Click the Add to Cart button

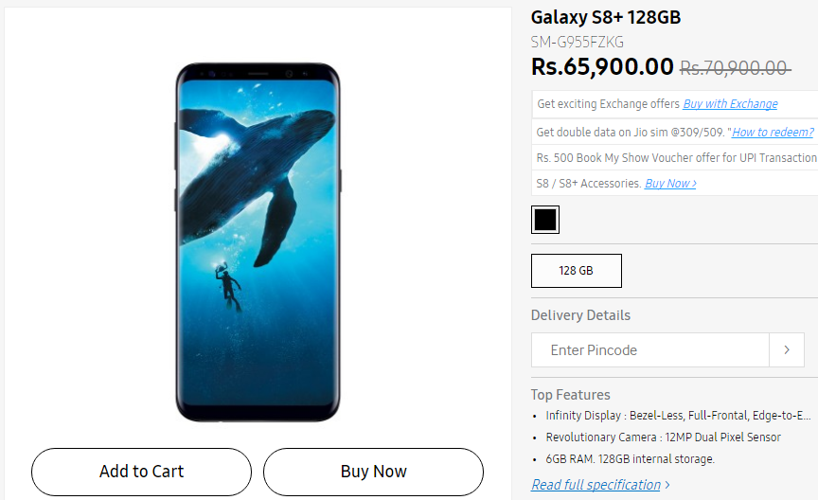tap(141, 472)
